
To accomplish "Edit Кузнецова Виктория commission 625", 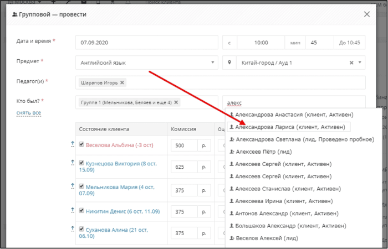I will coord(184,167).
